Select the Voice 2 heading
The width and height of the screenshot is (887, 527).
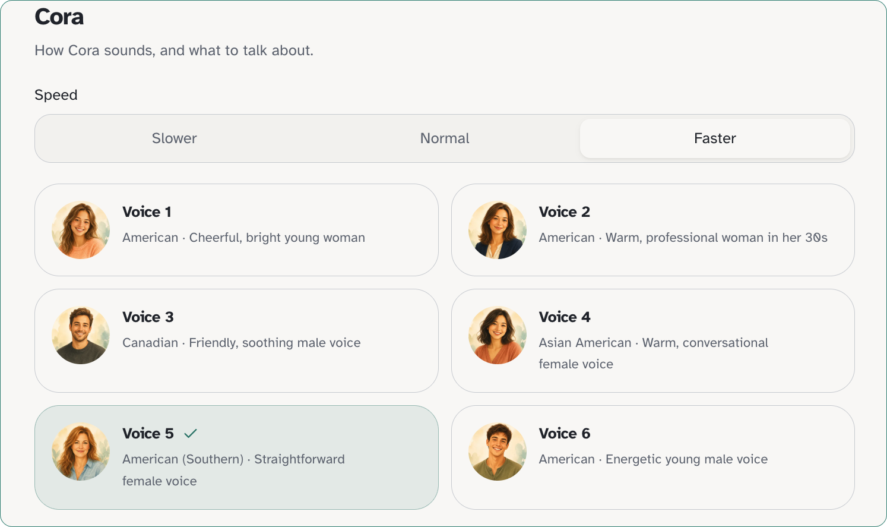pyautogui.click(x=564, y=212)
